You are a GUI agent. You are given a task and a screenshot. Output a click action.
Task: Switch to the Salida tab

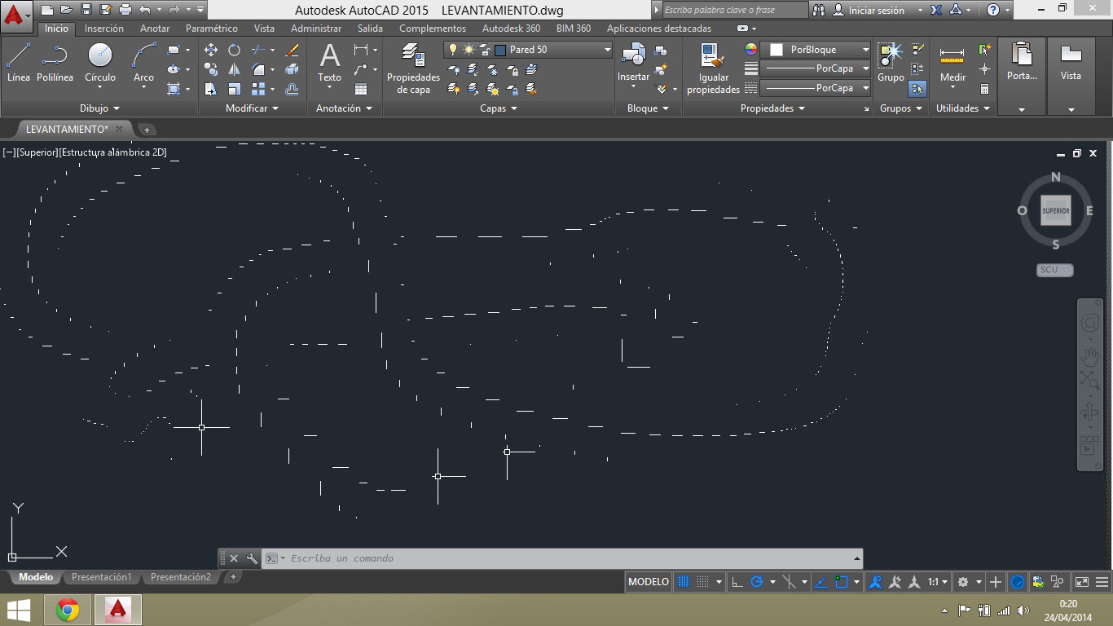click(370, 29)
